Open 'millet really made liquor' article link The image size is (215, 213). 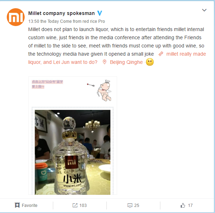[x=186, y=54]
